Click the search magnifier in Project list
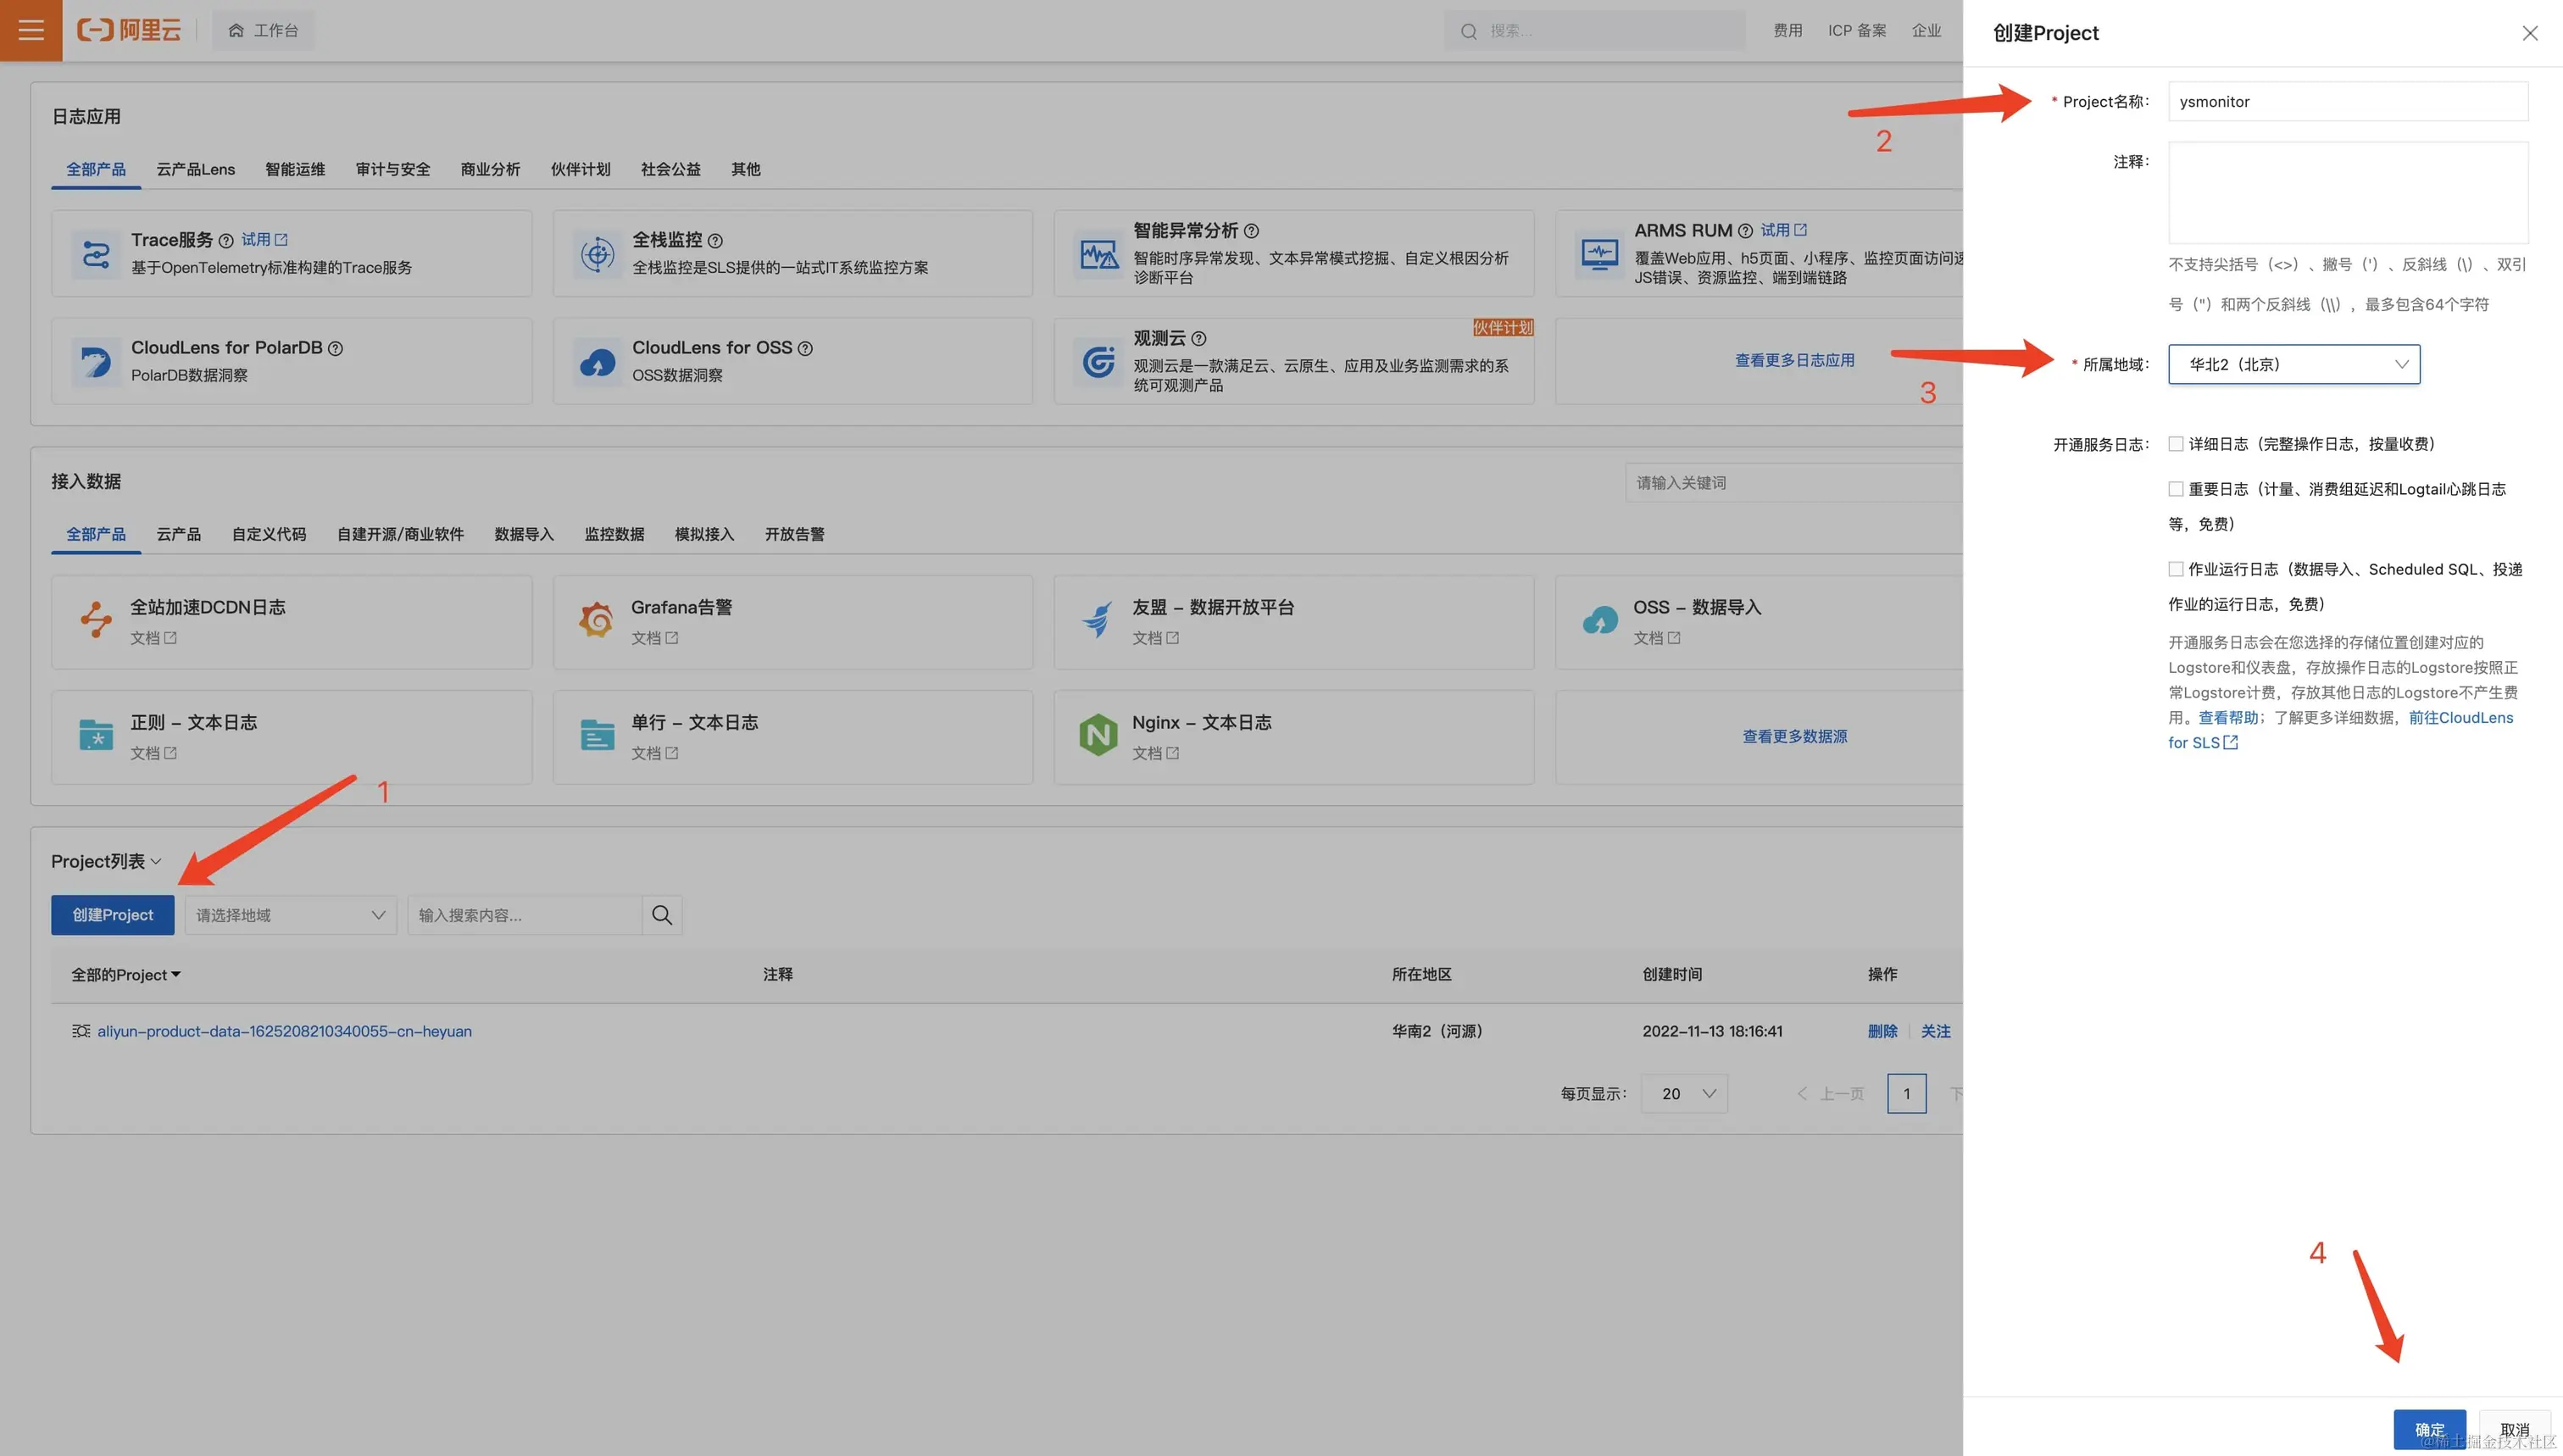Viewport: 2563px width, 1456px height. tap(661, 915)
